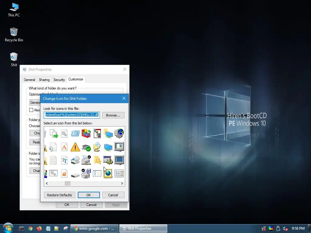Select the monitor showing desktop settings icon
Screen dimensions: 311x233
pyautogui.click(x=119, y=147)
